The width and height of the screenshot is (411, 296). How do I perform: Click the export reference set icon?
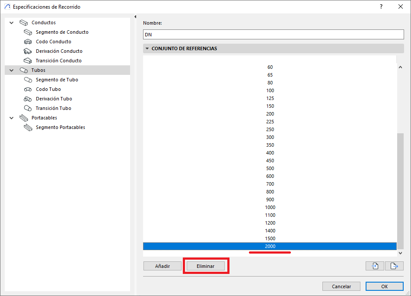(x=394, y=266)
